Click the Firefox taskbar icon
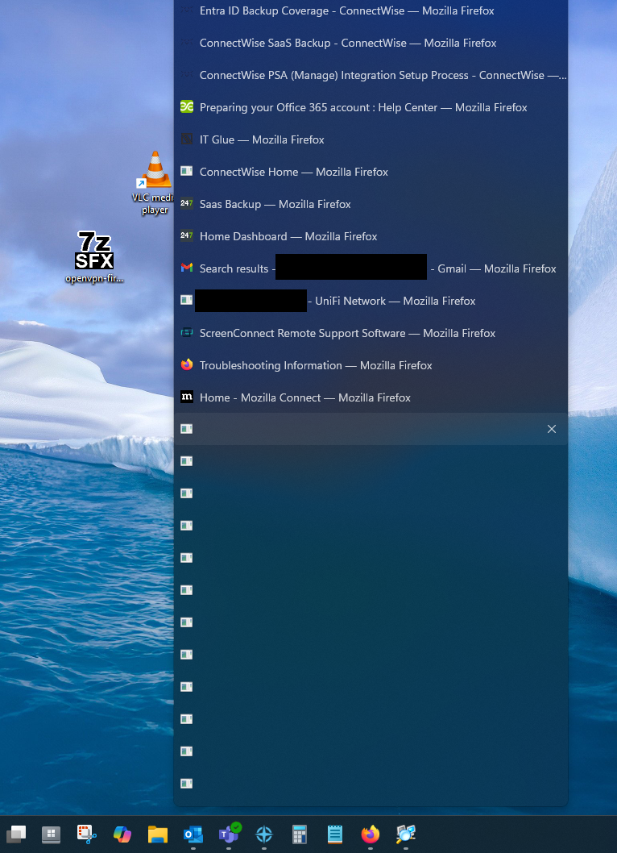Viewport: 617px width, 853px height. [x=370, y=834]
